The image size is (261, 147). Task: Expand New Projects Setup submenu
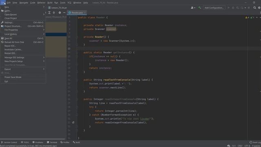23,61
